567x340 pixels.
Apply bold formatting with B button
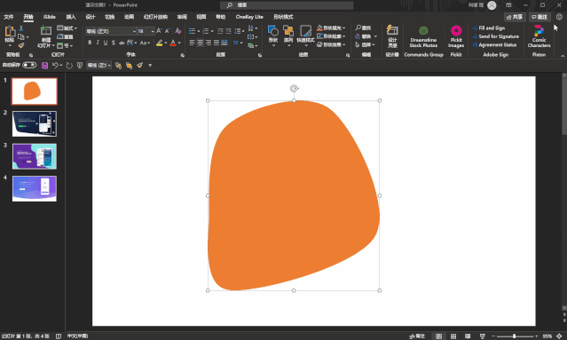point(90,43)
